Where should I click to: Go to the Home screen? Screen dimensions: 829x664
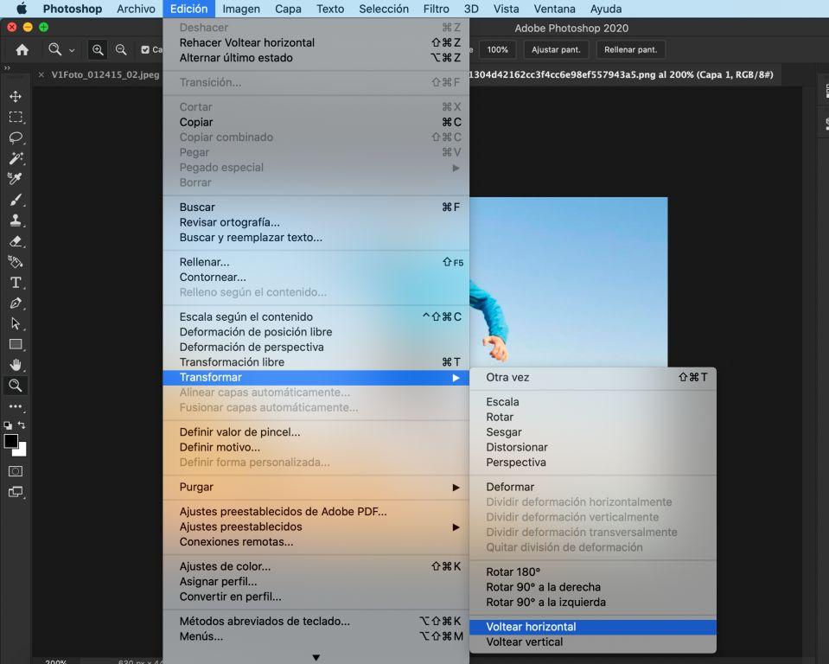pyautogui.click(x=22, y=49)
